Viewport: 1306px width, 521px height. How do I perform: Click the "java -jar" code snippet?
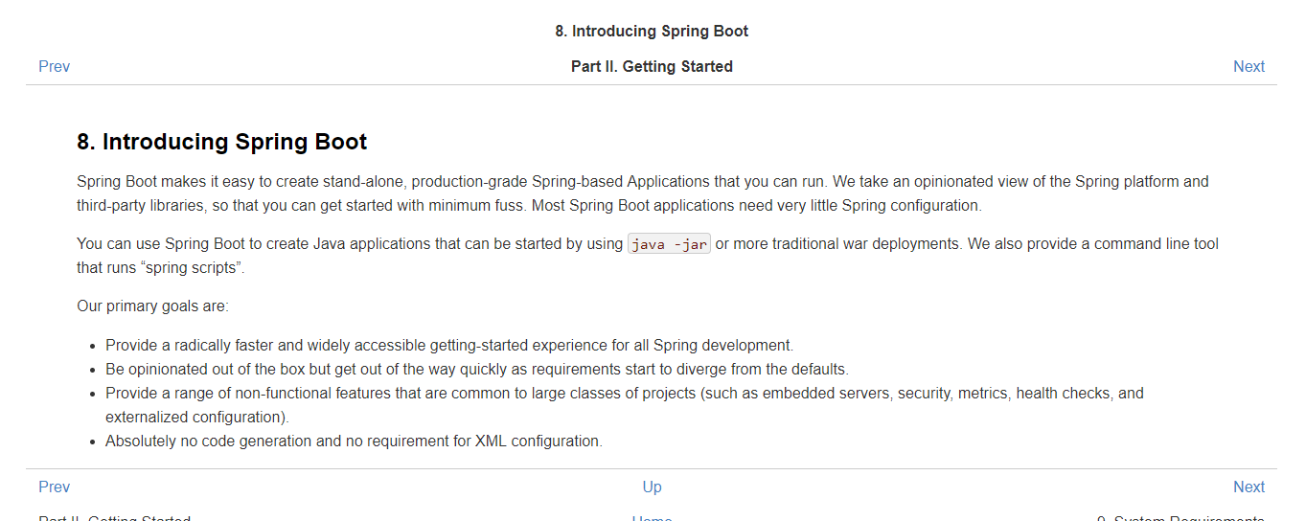pos(669,244)
